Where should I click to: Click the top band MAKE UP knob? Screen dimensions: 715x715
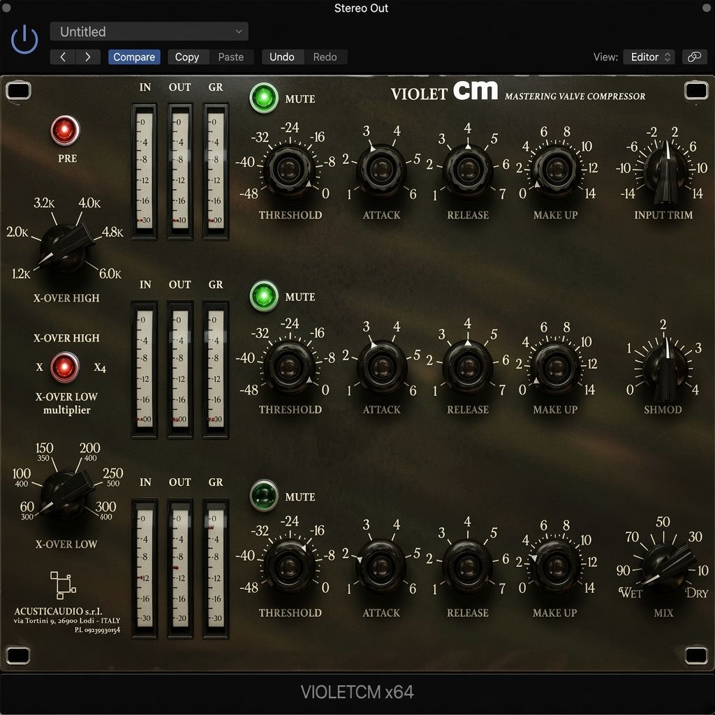click(x=555, y=170)
